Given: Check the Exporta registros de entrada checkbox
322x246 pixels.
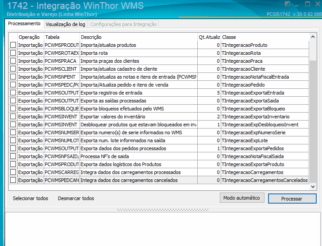Looking at the screenshot, I should [x=13, y=93].
